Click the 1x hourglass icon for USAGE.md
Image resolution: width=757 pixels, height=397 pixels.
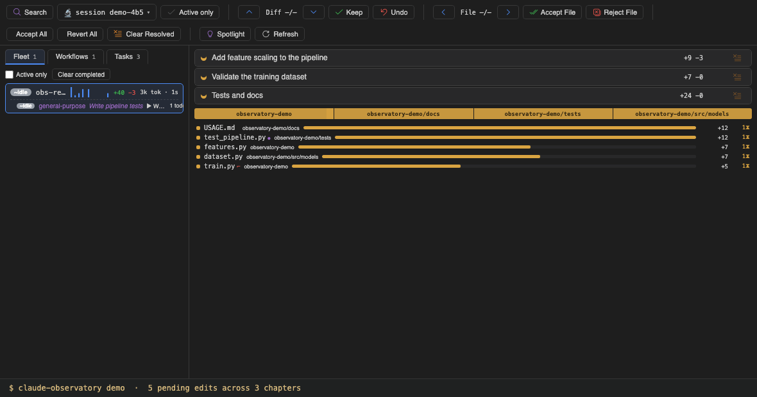coord(745,127)
